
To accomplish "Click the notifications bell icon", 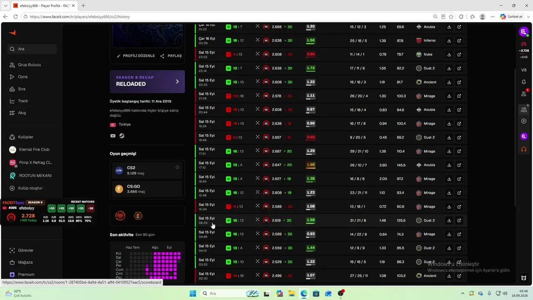I will (x=524, y=82).
